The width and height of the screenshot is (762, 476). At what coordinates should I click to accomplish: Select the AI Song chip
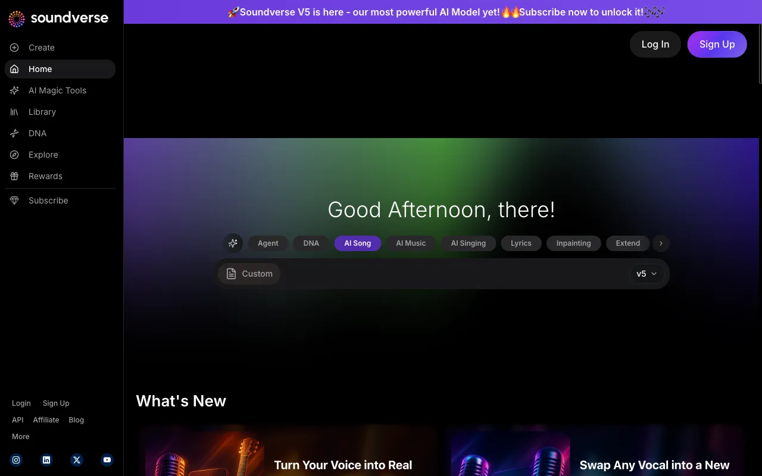(x=358, y=243)
